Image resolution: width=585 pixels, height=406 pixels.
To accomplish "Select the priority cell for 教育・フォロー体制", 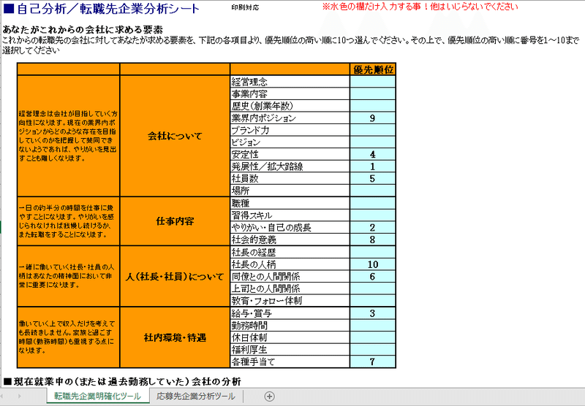I will (x=373, y=301).
